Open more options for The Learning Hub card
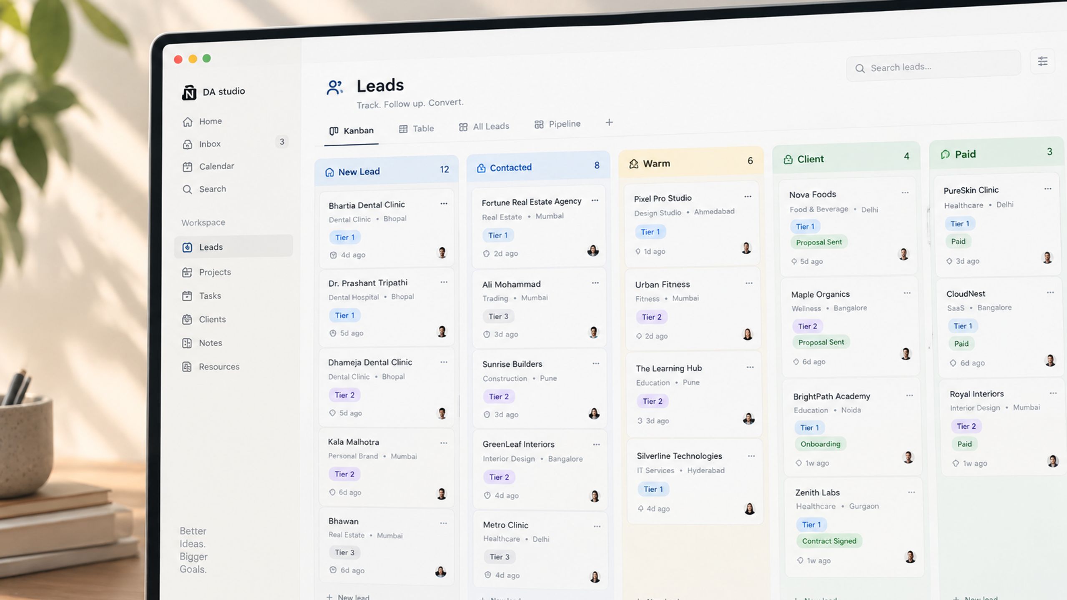The height and width of the screenshot is (600, 1067). pyautogui.click(x=750, y=367)
